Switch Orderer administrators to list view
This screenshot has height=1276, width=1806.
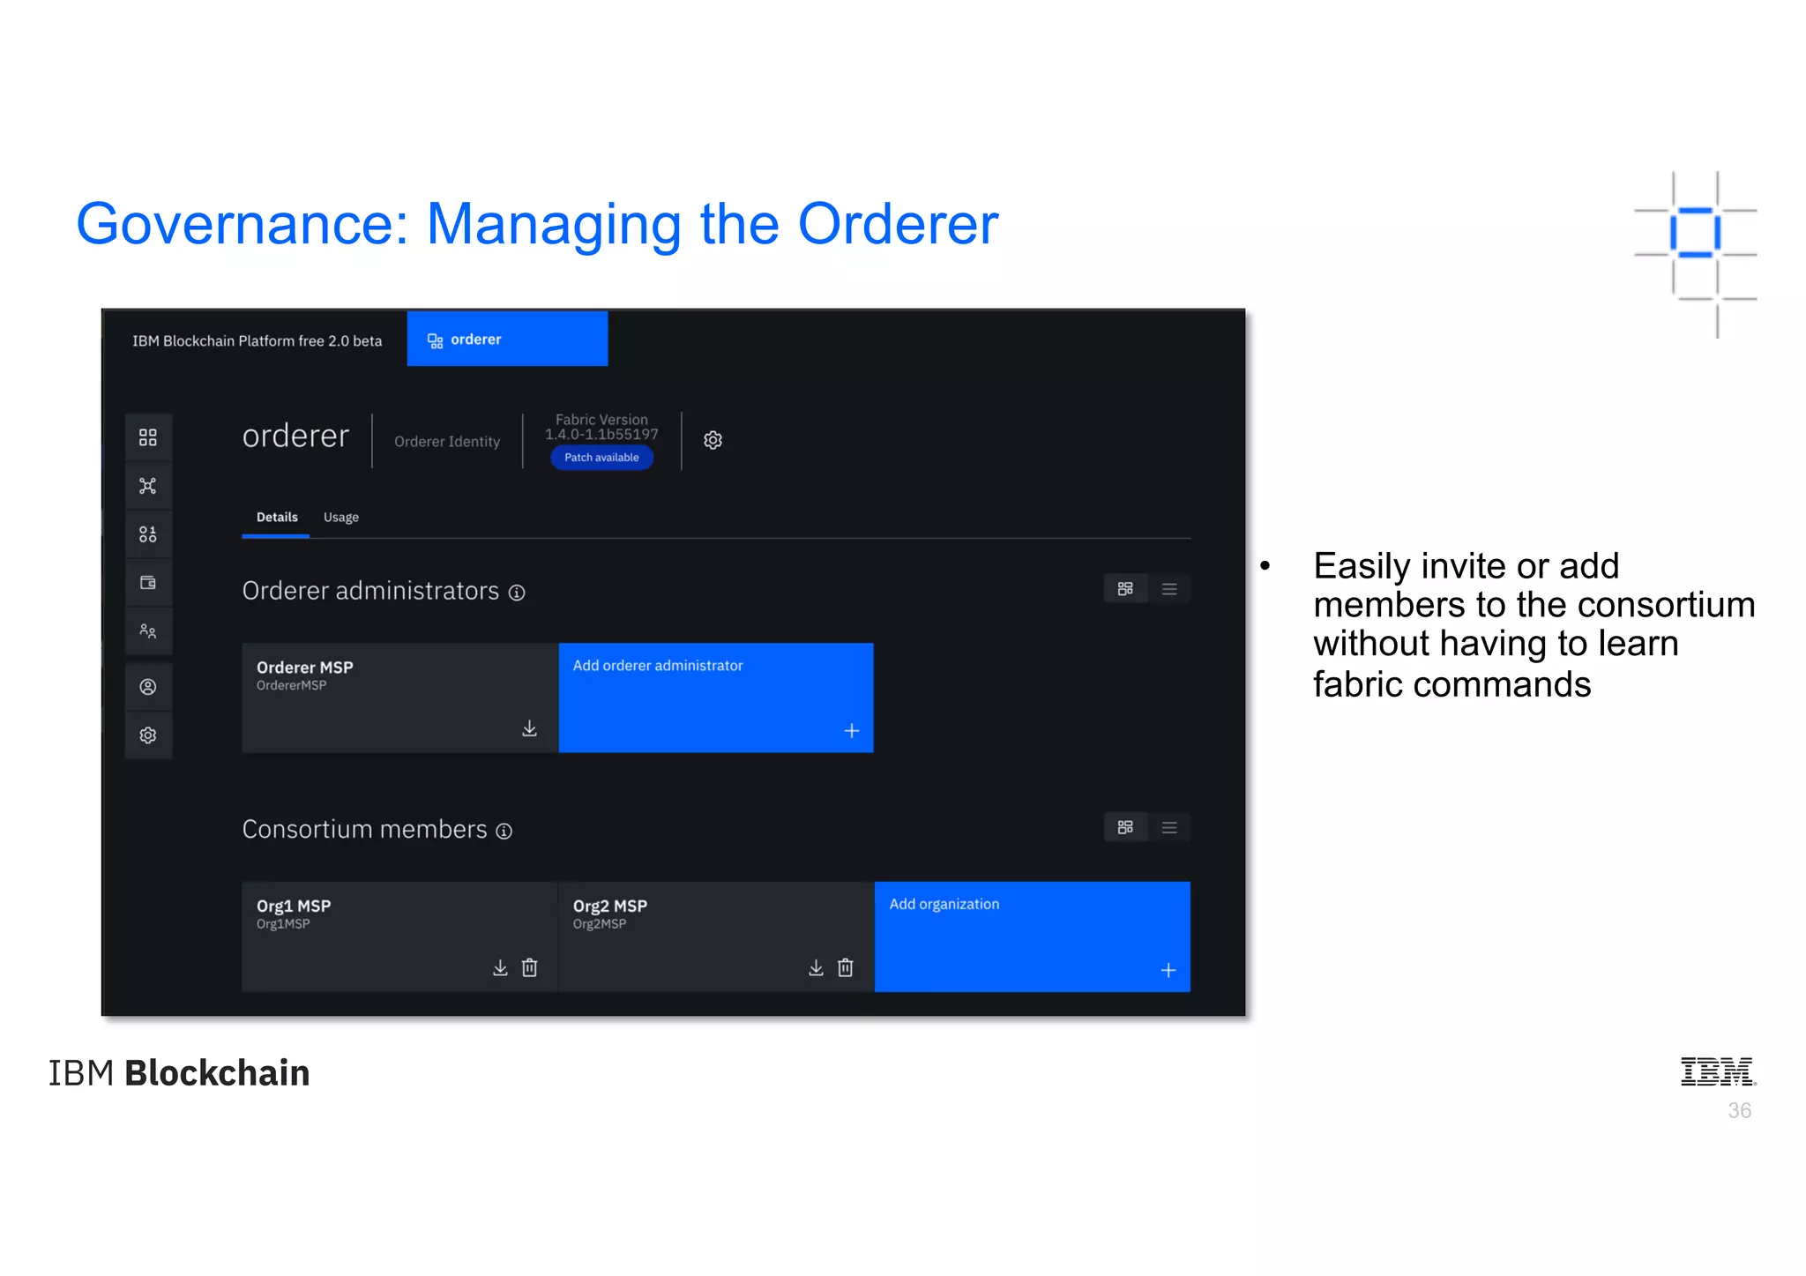coord(1169,589)
